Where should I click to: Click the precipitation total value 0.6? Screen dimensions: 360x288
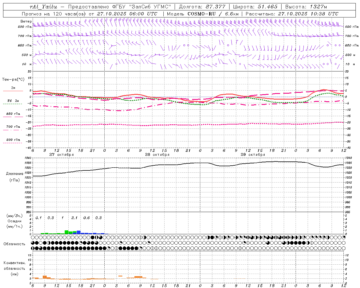click(x=87, y=218)
